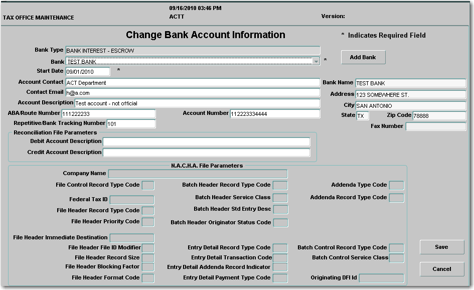Click the Fax Number field
Screen dimensions: 474x290
[435, 126]
